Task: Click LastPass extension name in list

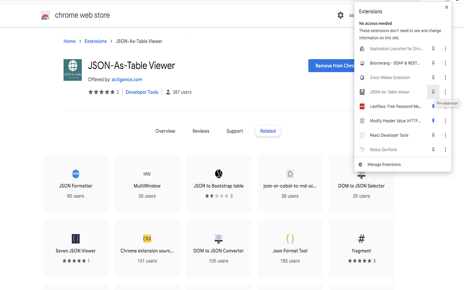Action: [x=396, y=107]
